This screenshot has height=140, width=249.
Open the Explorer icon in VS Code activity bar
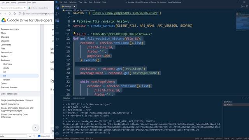click(57, 7)
